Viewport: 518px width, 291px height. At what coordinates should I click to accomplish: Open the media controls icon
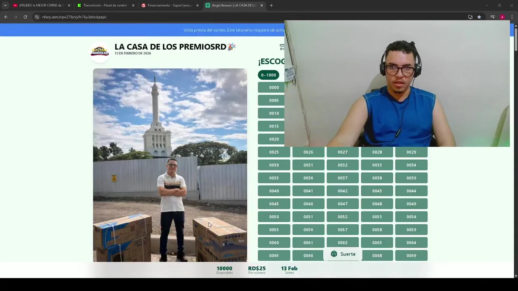493,17
